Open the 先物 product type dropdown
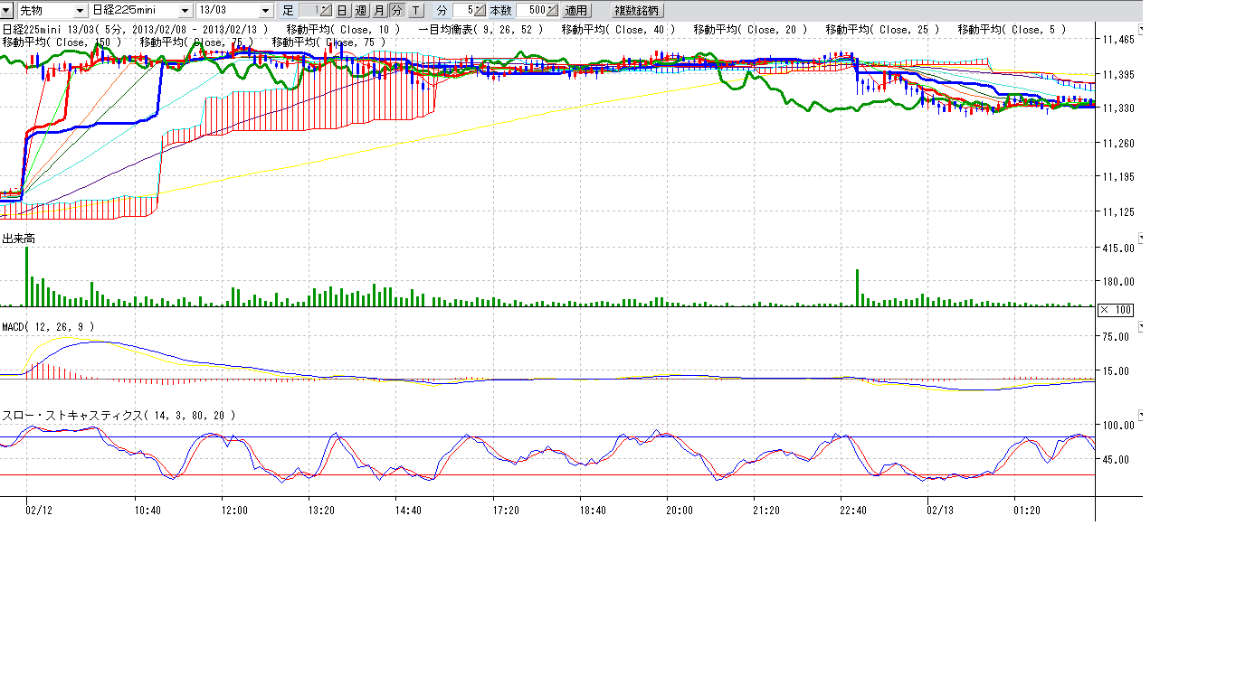1236x694 pixels. (x=82, y=11)
